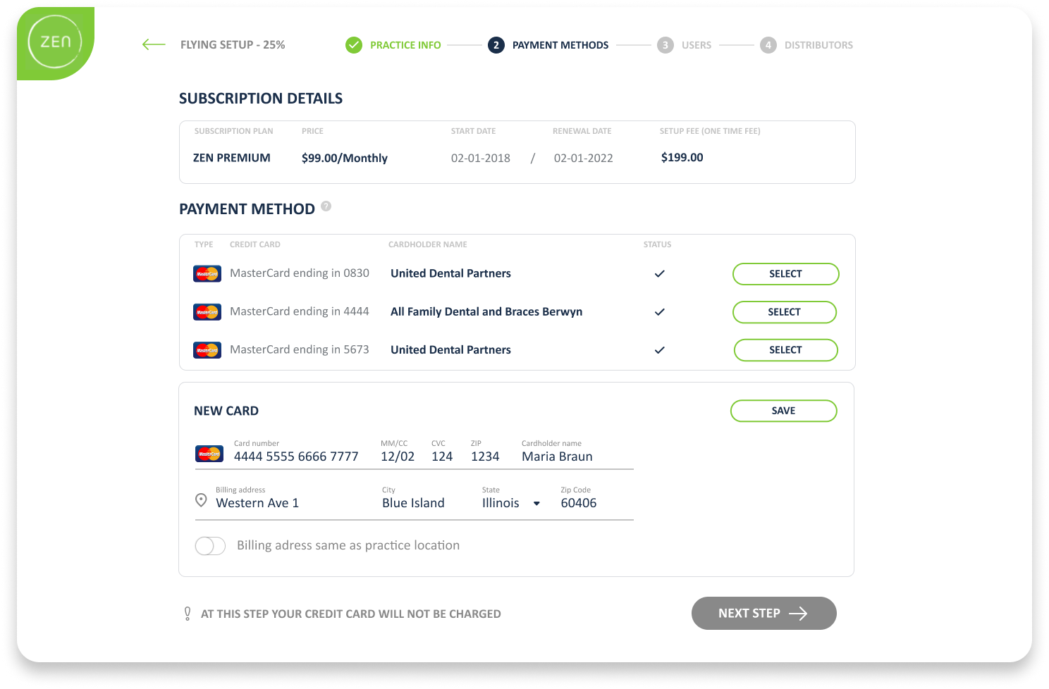This screenshot has width=1049, height=689.
Task: Click the Zen logo in corner
Action: coord(55,42)
